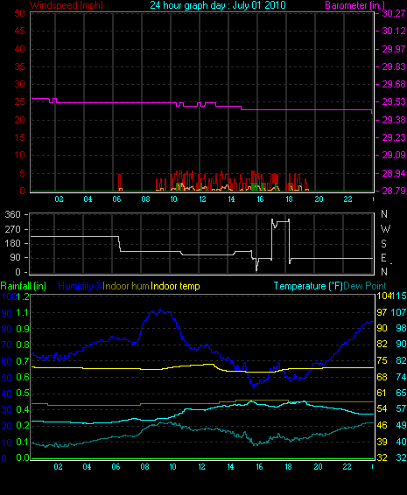Select '360' on the wind direction axis

tap(13, 214)
